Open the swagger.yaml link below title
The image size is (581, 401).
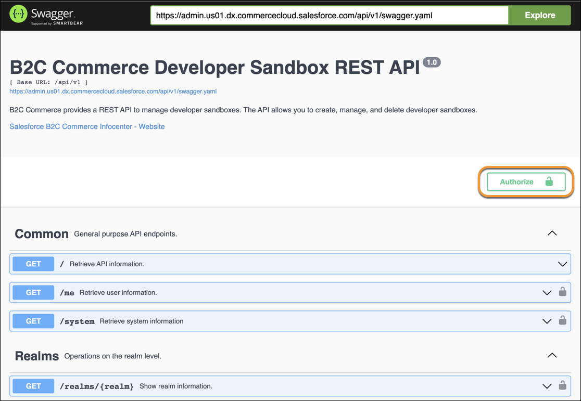(113, 91)
